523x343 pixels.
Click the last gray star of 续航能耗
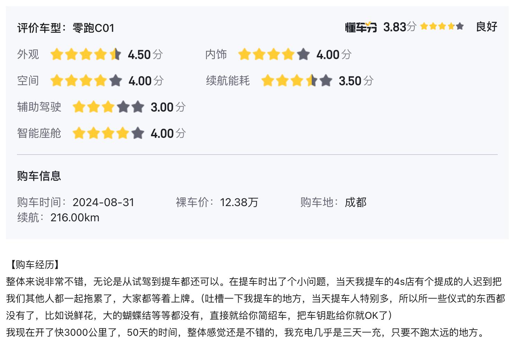[326, 81]
